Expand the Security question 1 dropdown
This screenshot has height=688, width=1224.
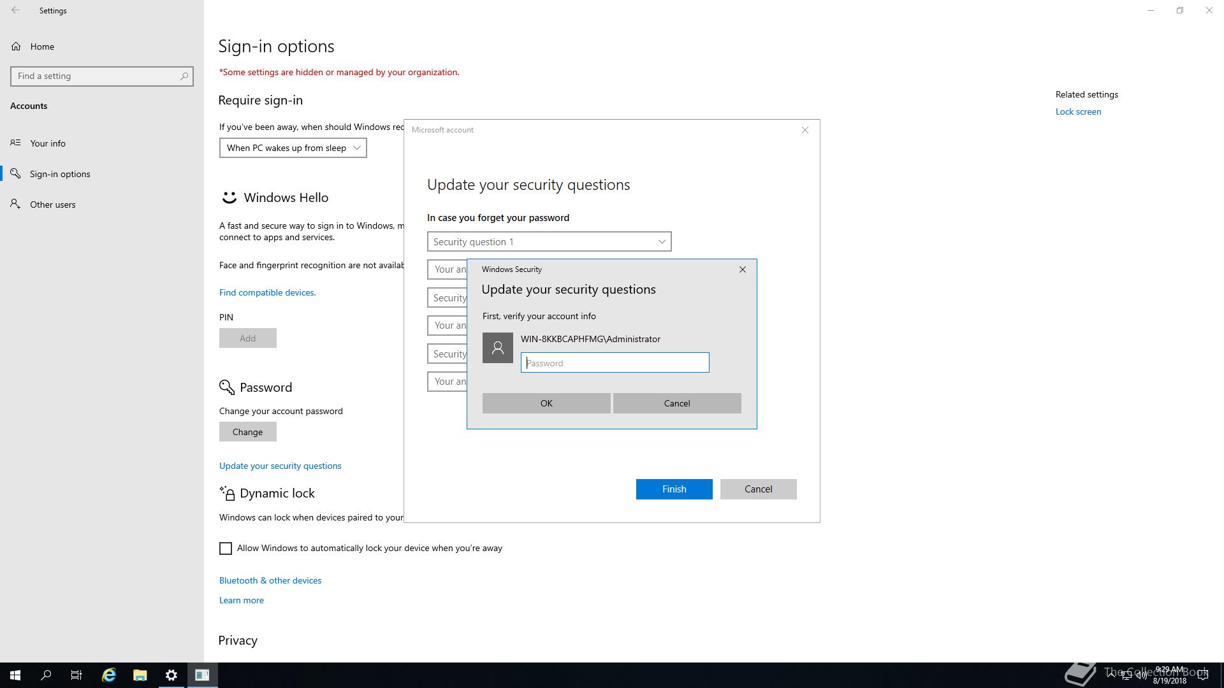[550, 241]
